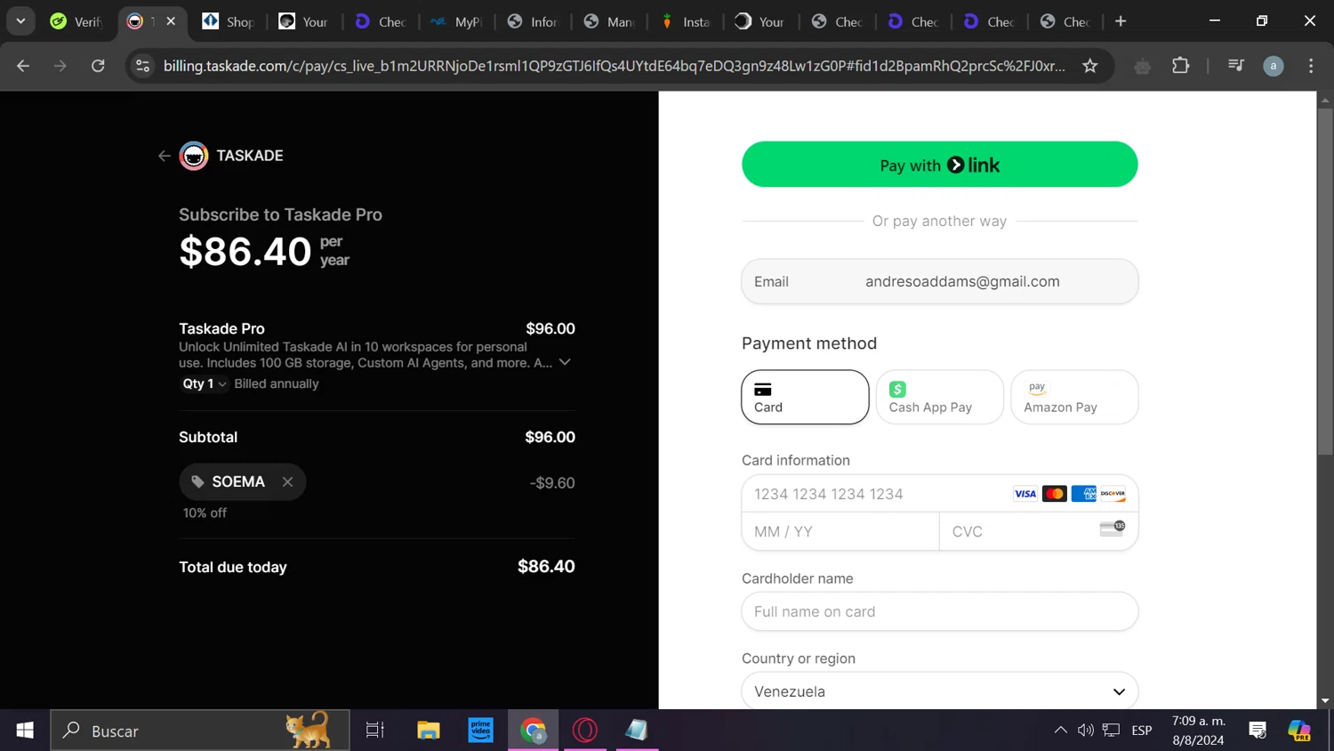The height and width of the screenshot is (751, 1334).
Task: Switch to the MyPi tab
Action: 457,21
